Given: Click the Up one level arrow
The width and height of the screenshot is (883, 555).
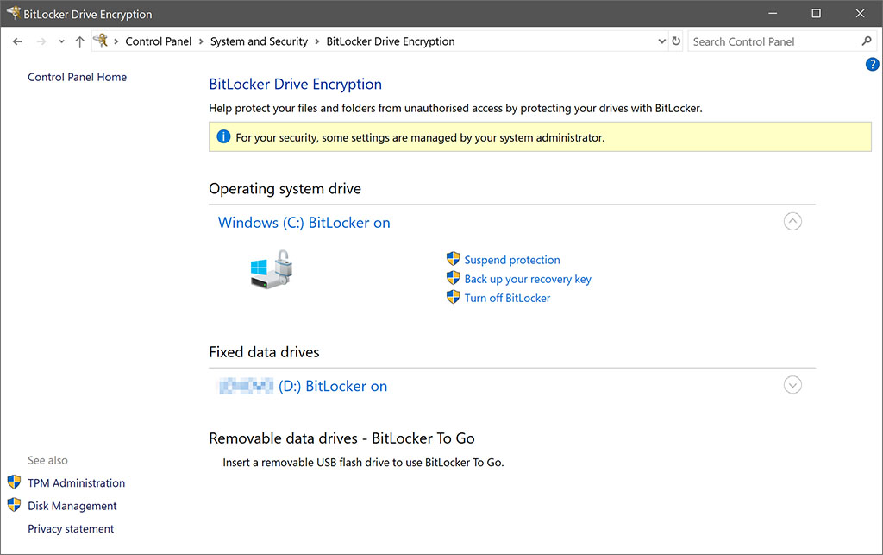Looking at the screenshot, I should (79, 41).
